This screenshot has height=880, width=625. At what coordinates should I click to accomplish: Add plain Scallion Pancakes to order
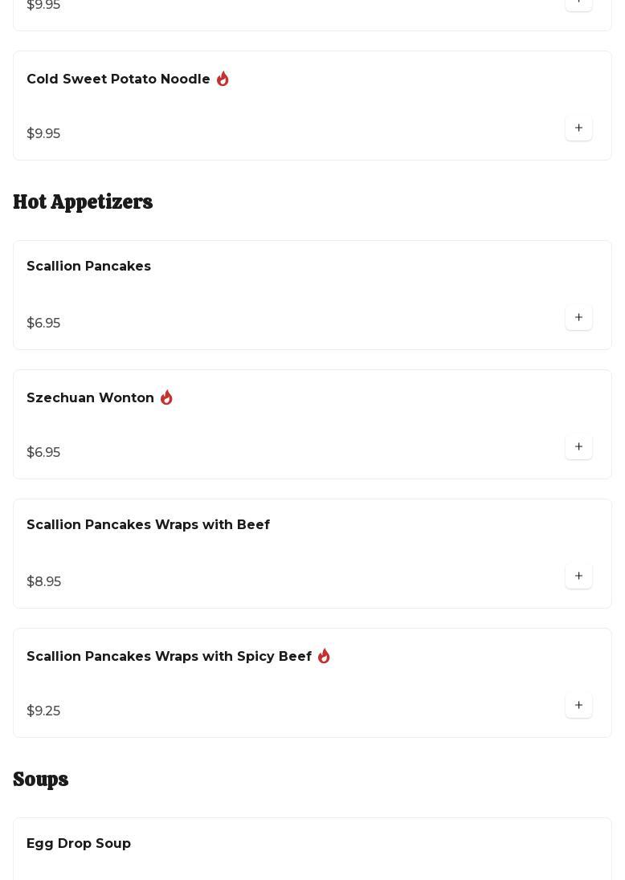tap(578, 318)
